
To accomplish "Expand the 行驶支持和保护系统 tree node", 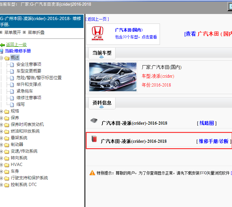I will pyautogui.click(x=1, y=178).
